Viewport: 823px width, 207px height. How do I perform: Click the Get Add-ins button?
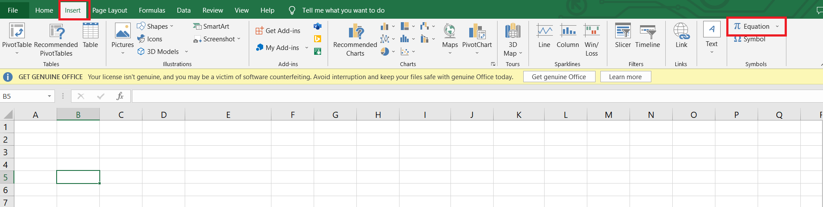point(278,31)
